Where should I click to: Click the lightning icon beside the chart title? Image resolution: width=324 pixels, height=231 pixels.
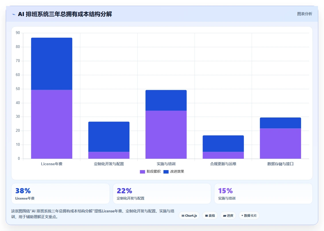[x=14, y=14]
